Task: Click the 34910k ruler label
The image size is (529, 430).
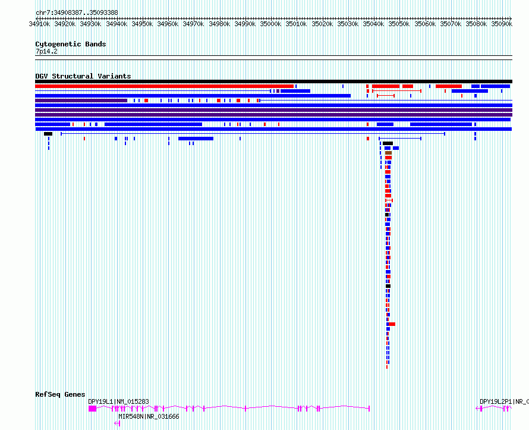Action: (39, 24)
